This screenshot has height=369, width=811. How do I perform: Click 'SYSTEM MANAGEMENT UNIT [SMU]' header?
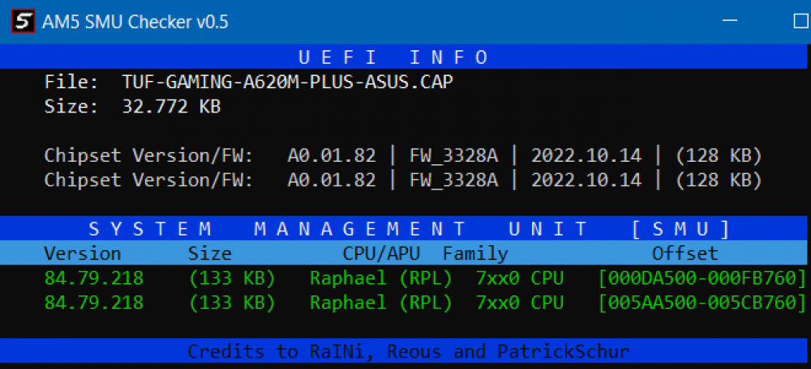[x=409, y=229]
